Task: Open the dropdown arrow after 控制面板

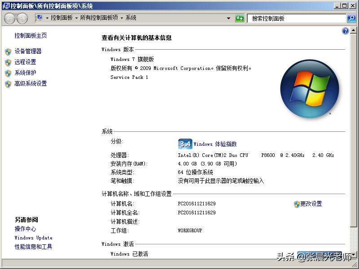Action: [76, 18]
